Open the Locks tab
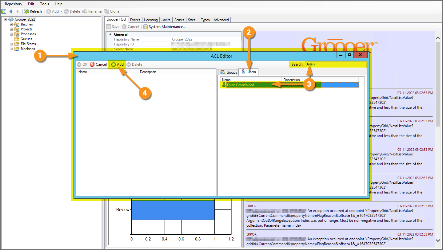 coord(166,20)
